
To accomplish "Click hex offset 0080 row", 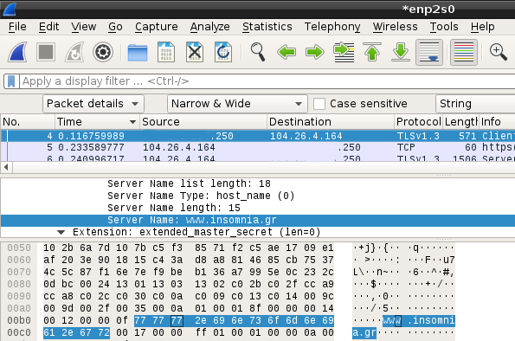I will point(19,284).
